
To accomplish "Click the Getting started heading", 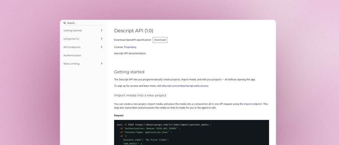I will point(129,72).
